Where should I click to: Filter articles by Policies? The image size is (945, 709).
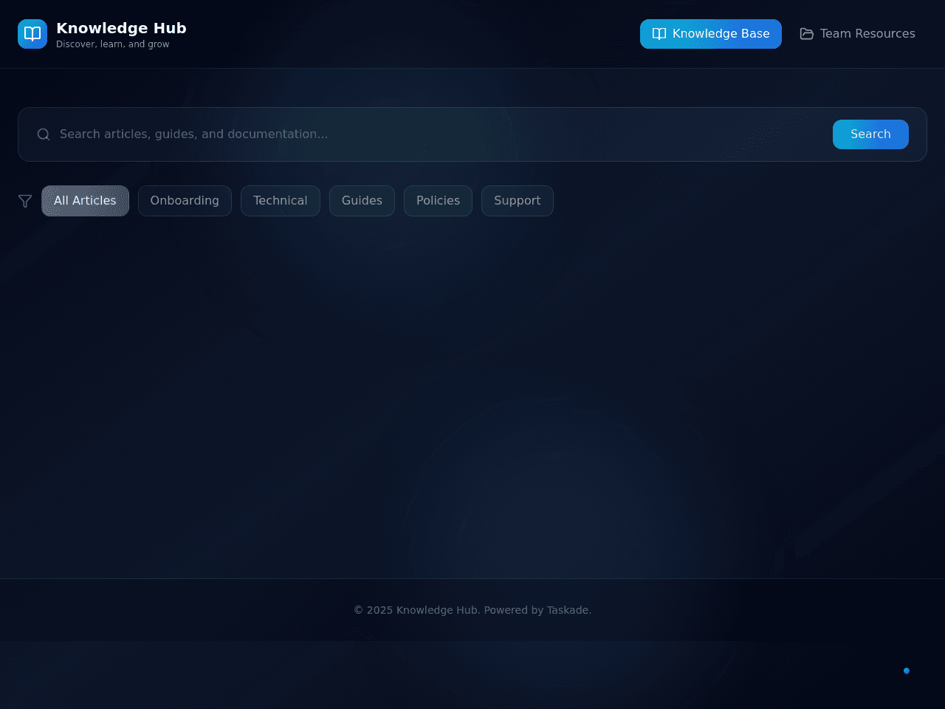[x=438, y=201]
